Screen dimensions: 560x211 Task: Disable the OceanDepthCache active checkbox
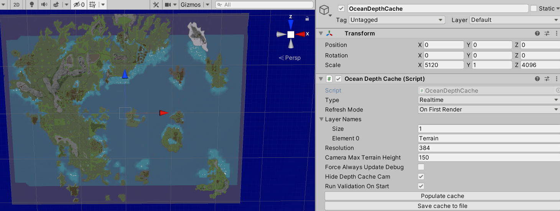click(x=341, y=8)
